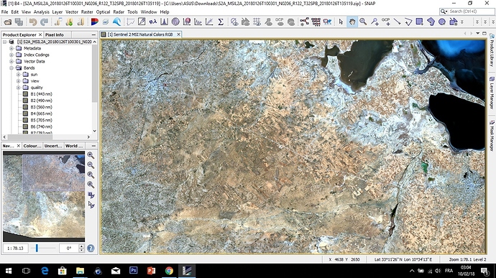Click the navigation panel help button

click(x=91, y=249)
